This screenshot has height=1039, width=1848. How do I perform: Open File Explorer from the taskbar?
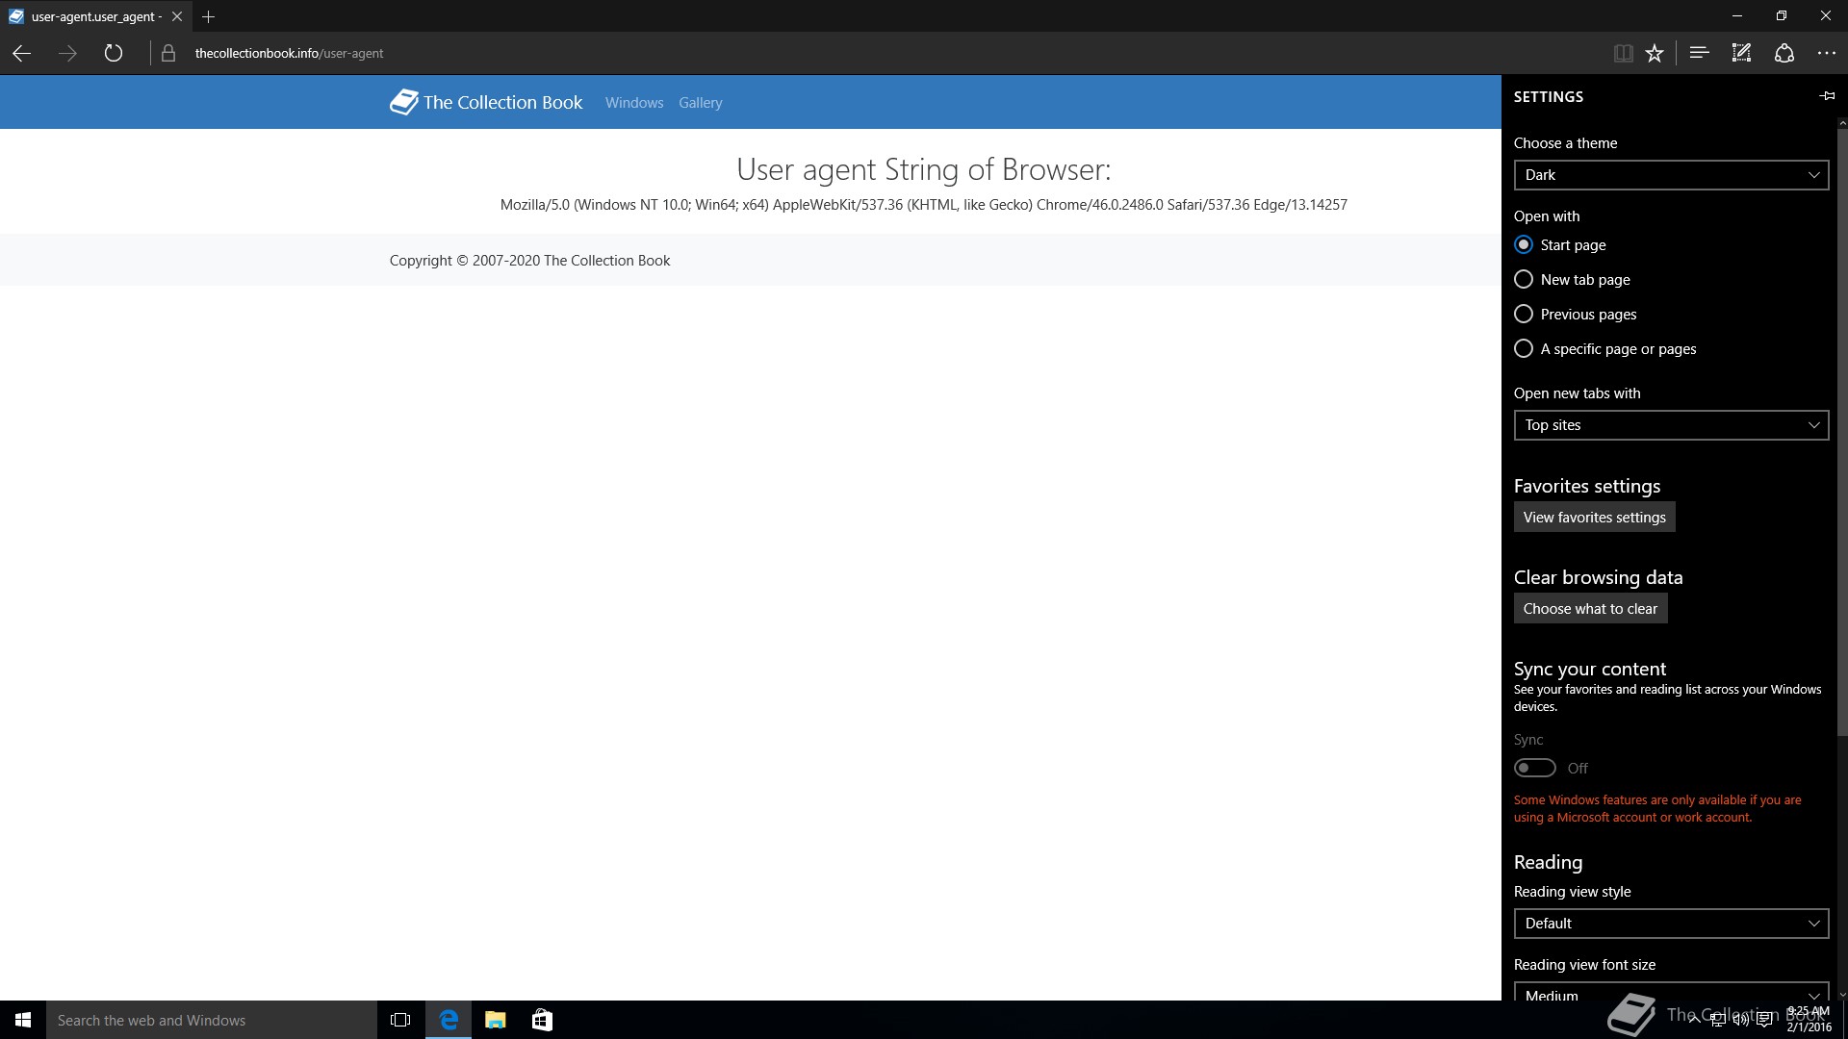[496, 1020]
